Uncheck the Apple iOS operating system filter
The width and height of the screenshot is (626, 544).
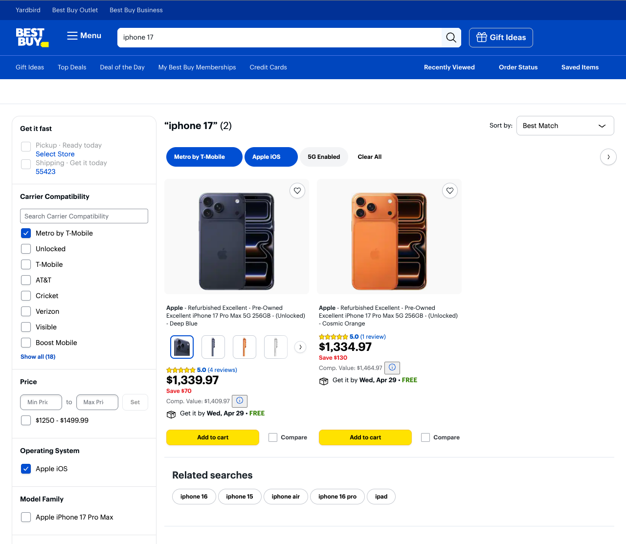point(26,469)
